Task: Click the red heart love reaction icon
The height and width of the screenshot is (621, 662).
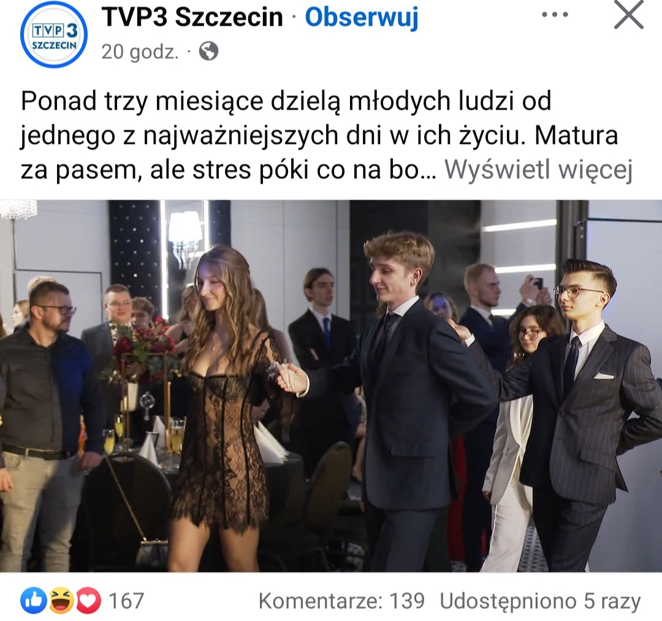Action: pos(88,600)
